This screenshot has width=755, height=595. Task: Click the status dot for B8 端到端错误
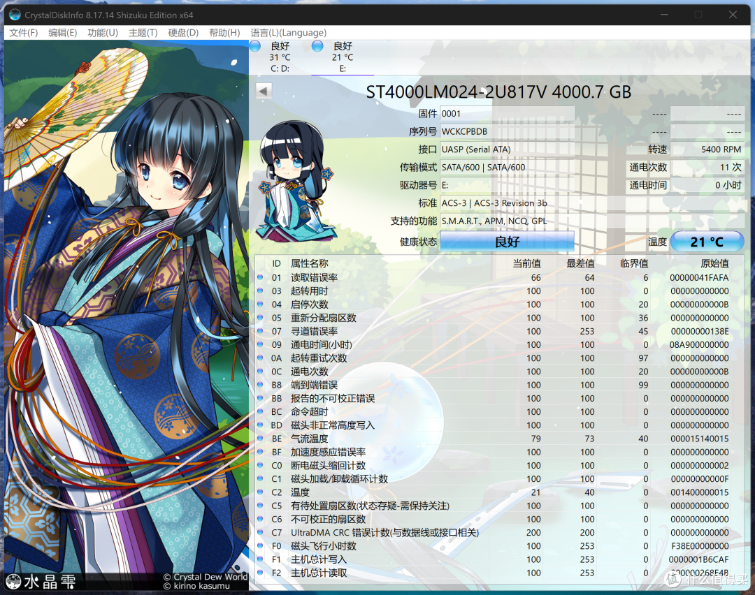(260, 385)
